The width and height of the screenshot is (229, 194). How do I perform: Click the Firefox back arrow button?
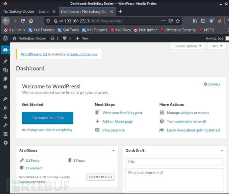(6, 21)
